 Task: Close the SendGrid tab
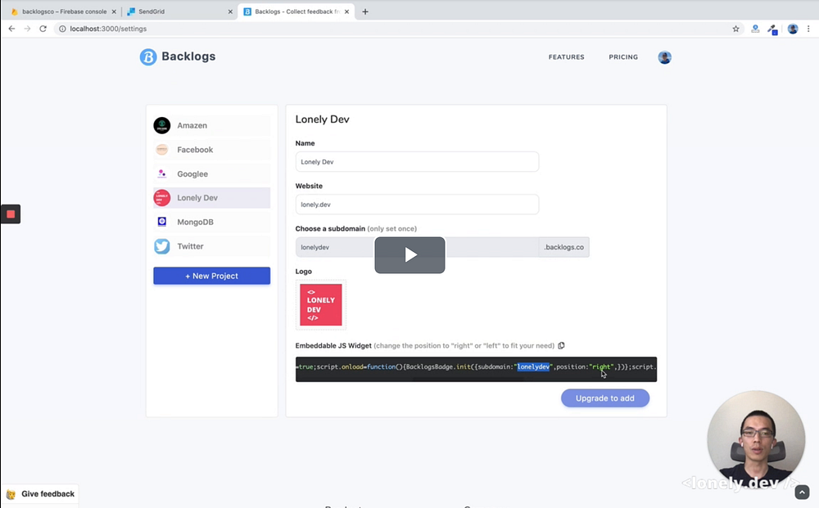coord(230,11)
